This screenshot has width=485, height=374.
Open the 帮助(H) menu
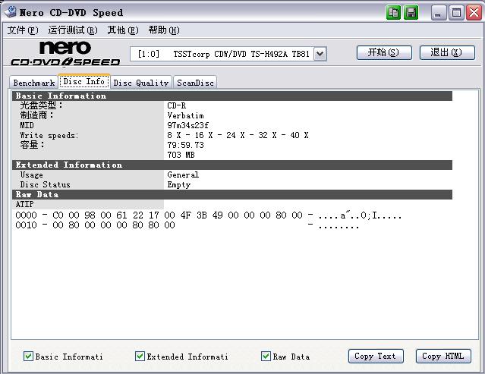(x=164, y=30)
